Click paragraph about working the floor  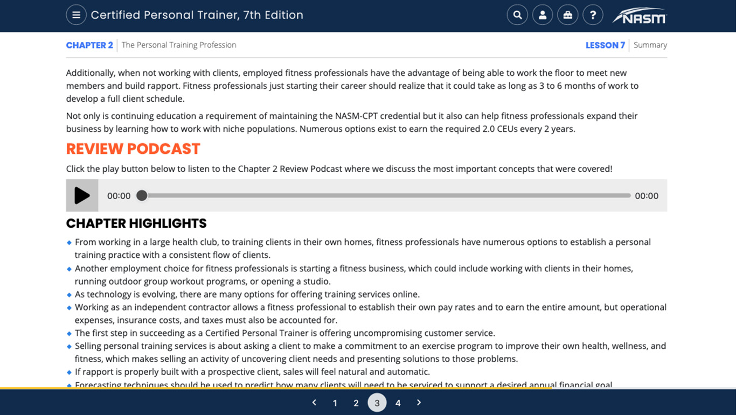click(352, 86)
